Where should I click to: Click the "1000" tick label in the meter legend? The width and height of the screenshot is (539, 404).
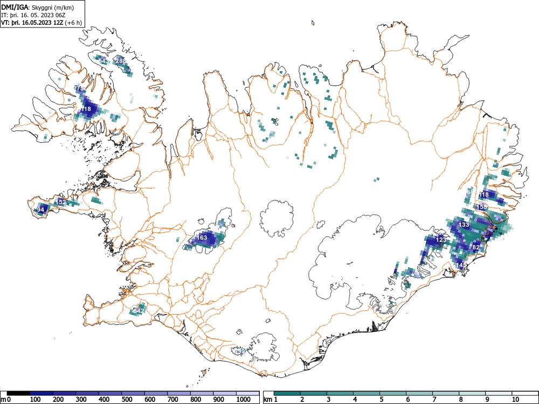click(x=243, y=400)
